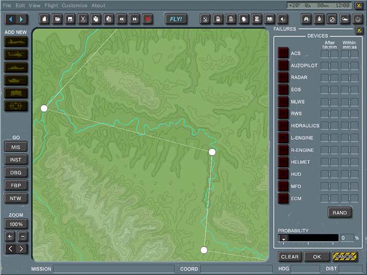Enable the AUTOPILOT failure toggle
Image resolution: width=367 pixels, height=275 pixels.
pyautogui.click(x=283, y=65)
